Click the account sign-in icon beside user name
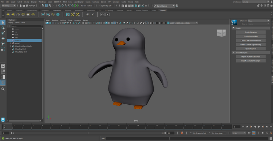273x141 pixels. click(177, 6)
